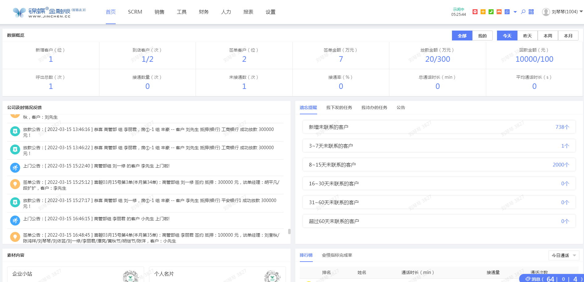Open the calculator grid icon in header
The width and height of the screenshot is (584, 282).
coord(531,12)
